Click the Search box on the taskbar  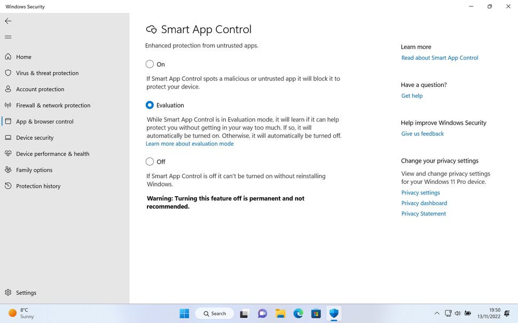214,313
